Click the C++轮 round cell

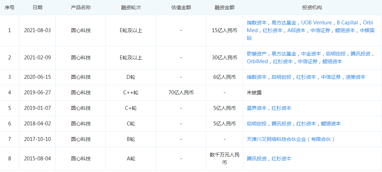pyautogui.click(x=131, y=93)
